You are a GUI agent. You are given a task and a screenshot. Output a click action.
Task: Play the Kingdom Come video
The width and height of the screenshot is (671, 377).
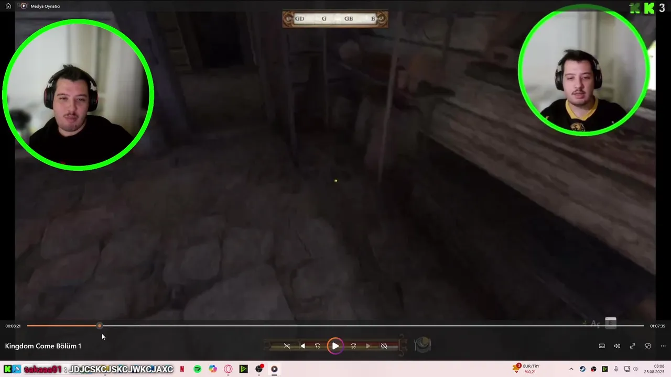[x=335, y=346]
